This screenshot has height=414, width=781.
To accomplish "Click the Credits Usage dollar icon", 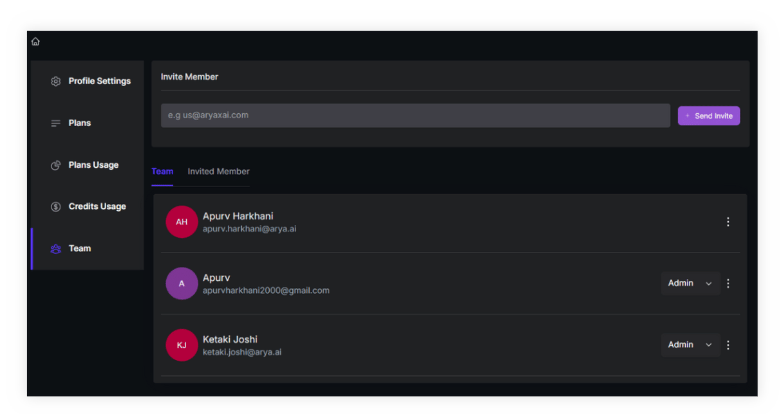I will point(56,207).
